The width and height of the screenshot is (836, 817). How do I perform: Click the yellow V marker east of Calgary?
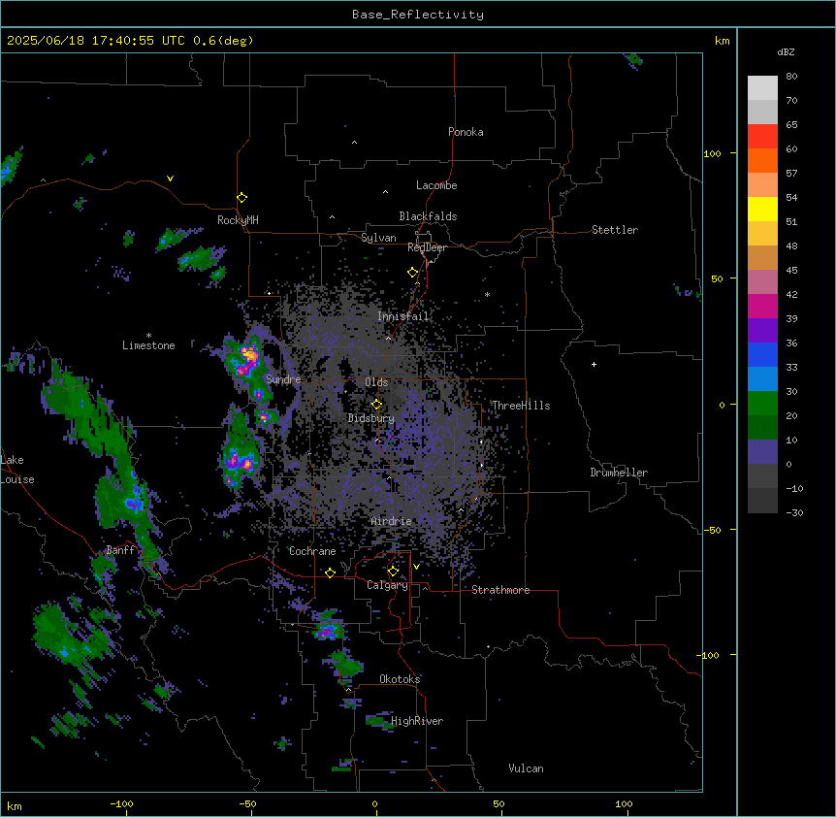click(x=416, y=567)
